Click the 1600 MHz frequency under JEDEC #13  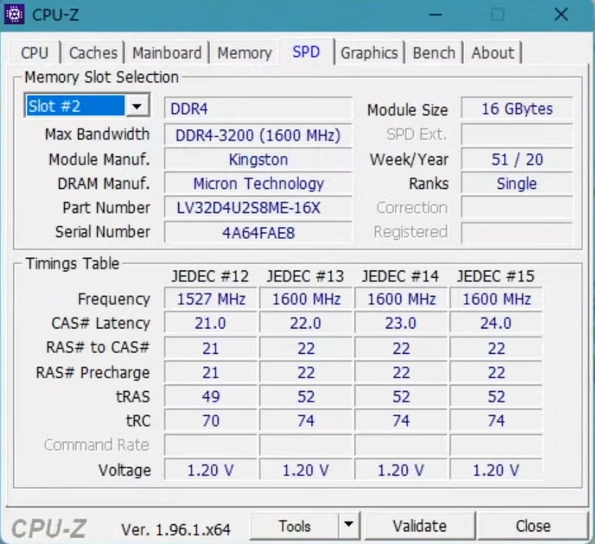coord(306,299)
